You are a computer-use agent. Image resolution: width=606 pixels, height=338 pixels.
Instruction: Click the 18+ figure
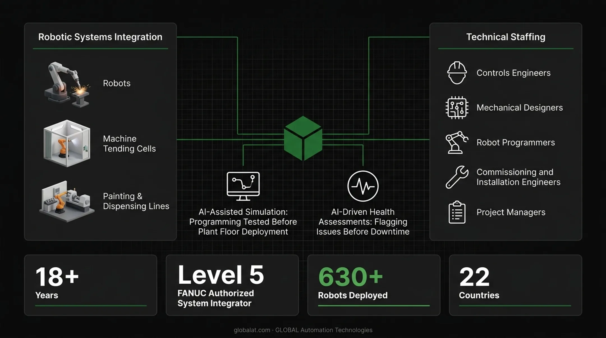(57, 277)
